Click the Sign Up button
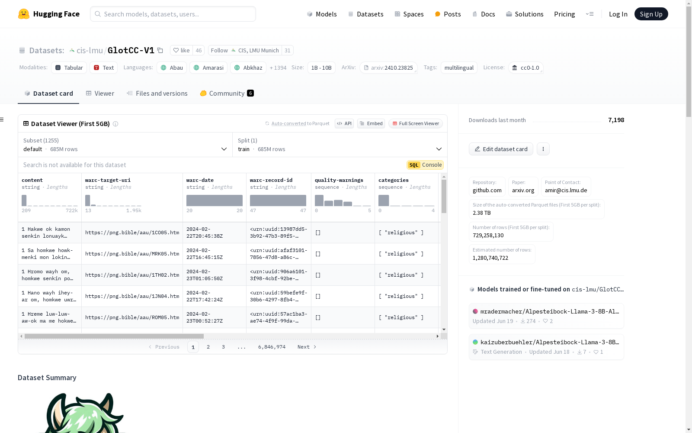 [x=651, y=14]
